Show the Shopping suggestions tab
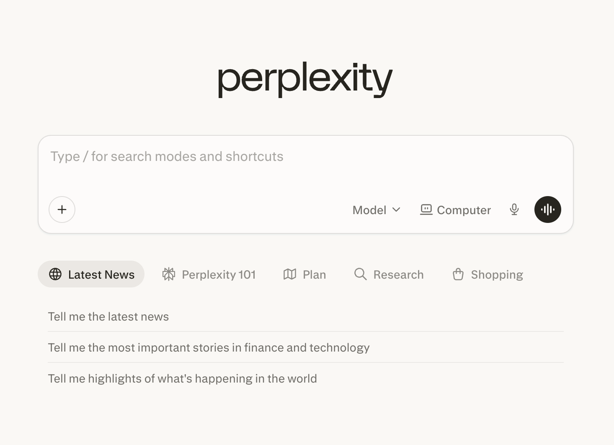Image resolution: width=614 pixels, height=445 pixels. click(x=497, y=274)
